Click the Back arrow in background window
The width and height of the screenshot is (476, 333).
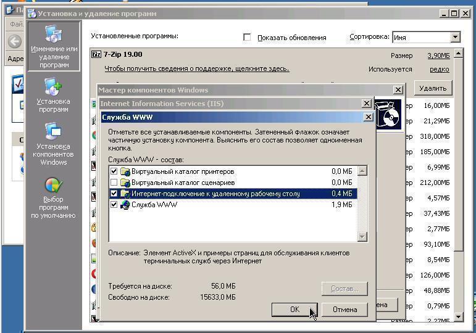[x=15, y=41]
